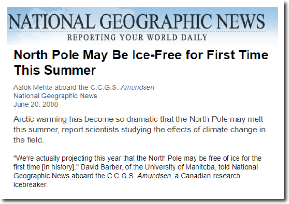289x204 pixels.
Task: Click the lead paragraph about Arctic warming
Action: [x=139, y=129]
